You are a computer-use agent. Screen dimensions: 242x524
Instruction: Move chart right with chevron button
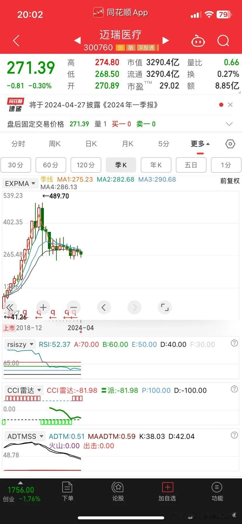(134, 307)
